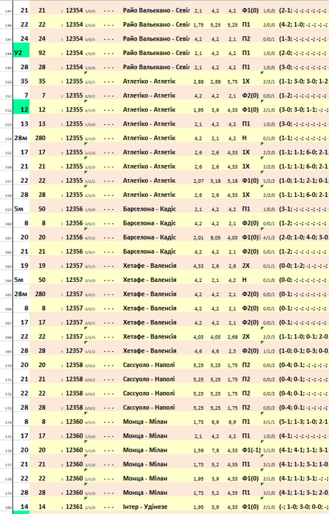Select '4,35' odds in row 177
This screenshot has width=329, height=514.
click(232, 465)
